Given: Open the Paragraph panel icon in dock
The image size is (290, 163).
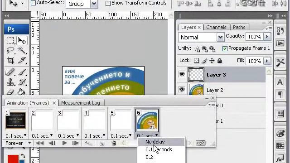Looking at the screenshot, I should pyautogui.click(x=280, y=95).
